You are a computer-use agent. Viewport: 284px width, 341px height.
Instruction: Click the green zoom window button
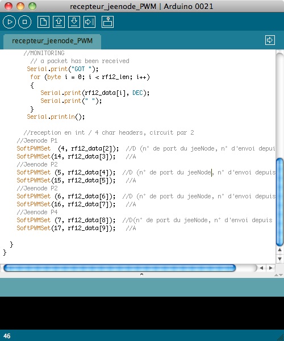coord(32,6)
